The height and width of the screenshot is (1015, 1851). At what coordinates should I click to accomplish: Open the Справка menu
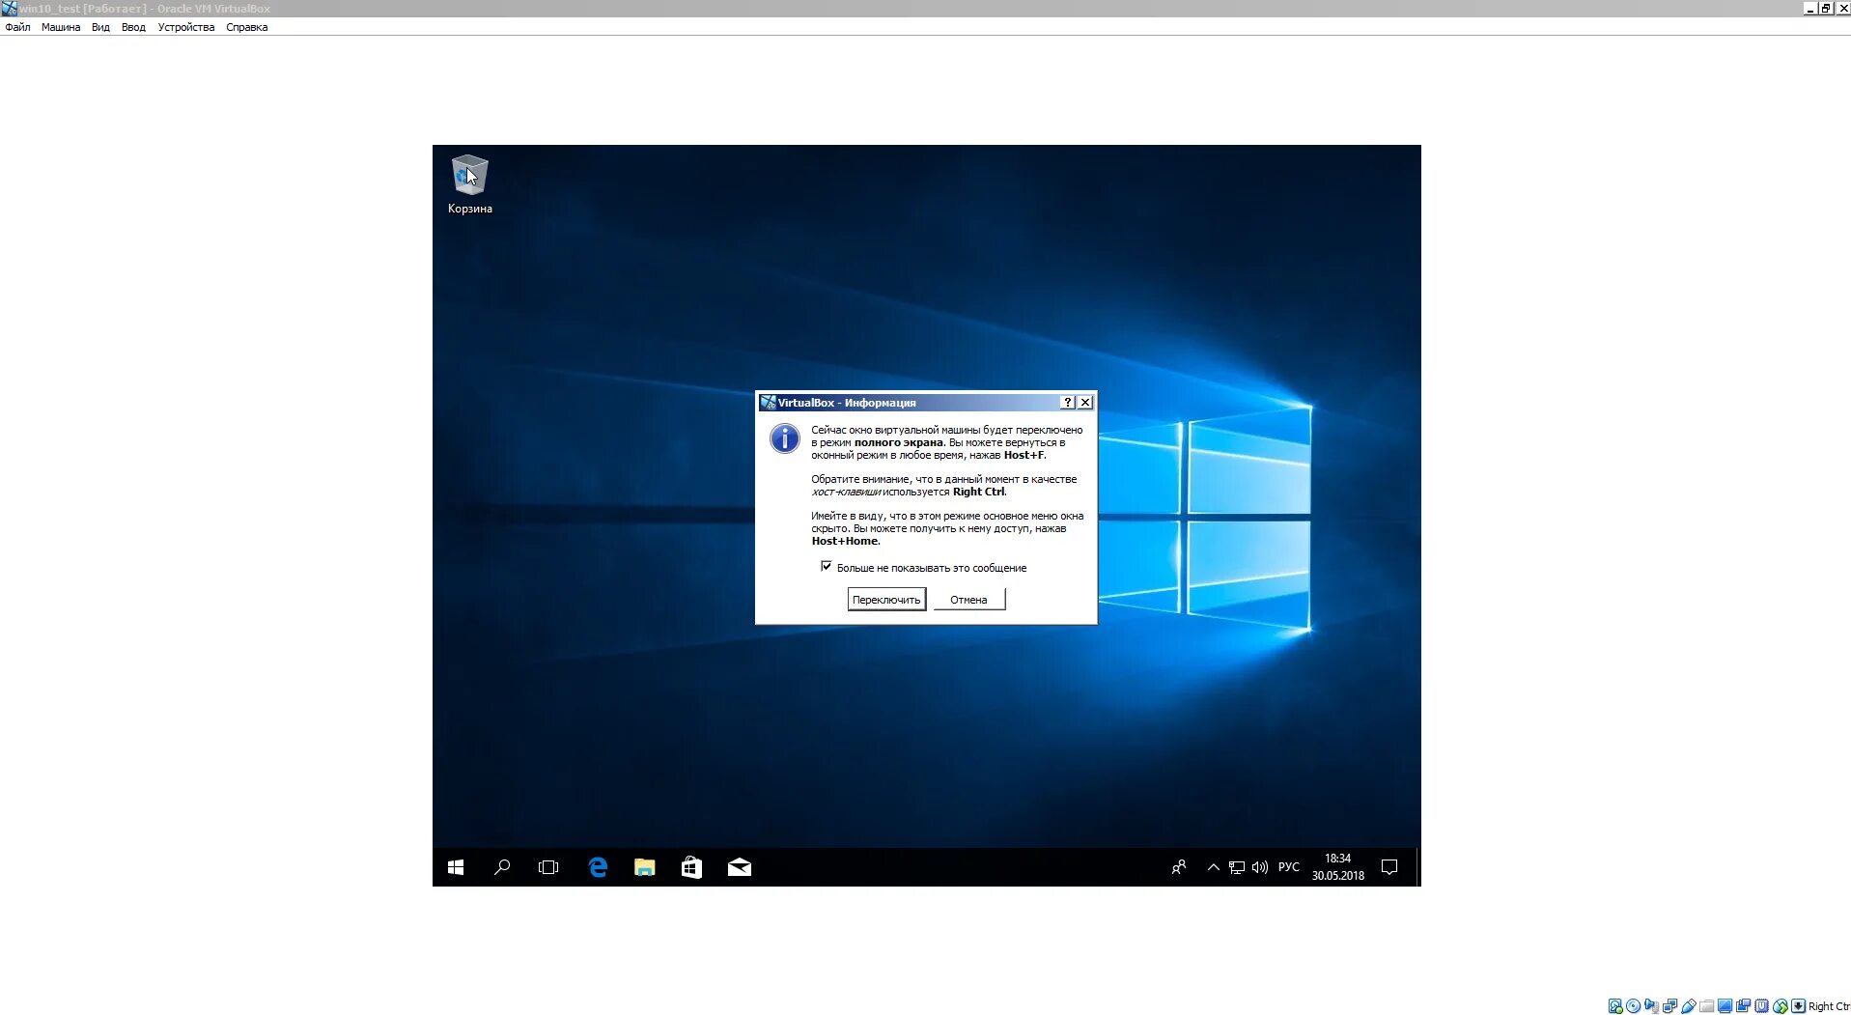[247, 27]
